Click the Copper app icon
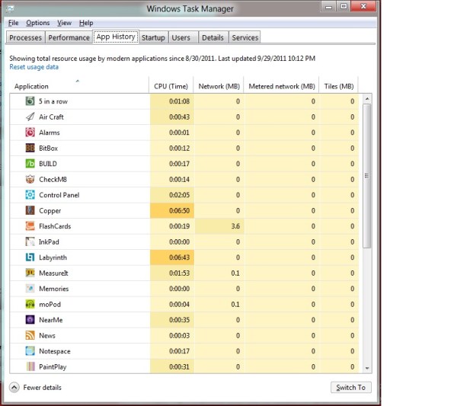Viewport: 457px width, 406px height. [x=30, y=210]
